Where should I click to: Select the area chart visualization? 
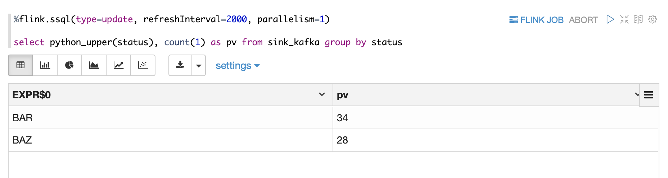[x=94, y=65]
